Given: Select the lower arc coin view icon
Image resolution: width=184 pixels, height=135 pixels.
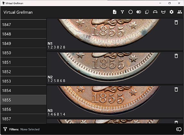Looking at the screenshot, I should click(163, 12).
